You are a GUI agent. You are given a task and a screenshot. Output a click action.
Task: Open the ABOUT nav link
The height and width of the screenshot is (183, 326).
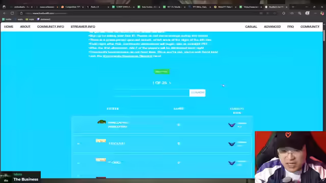[x=25, y=26]
